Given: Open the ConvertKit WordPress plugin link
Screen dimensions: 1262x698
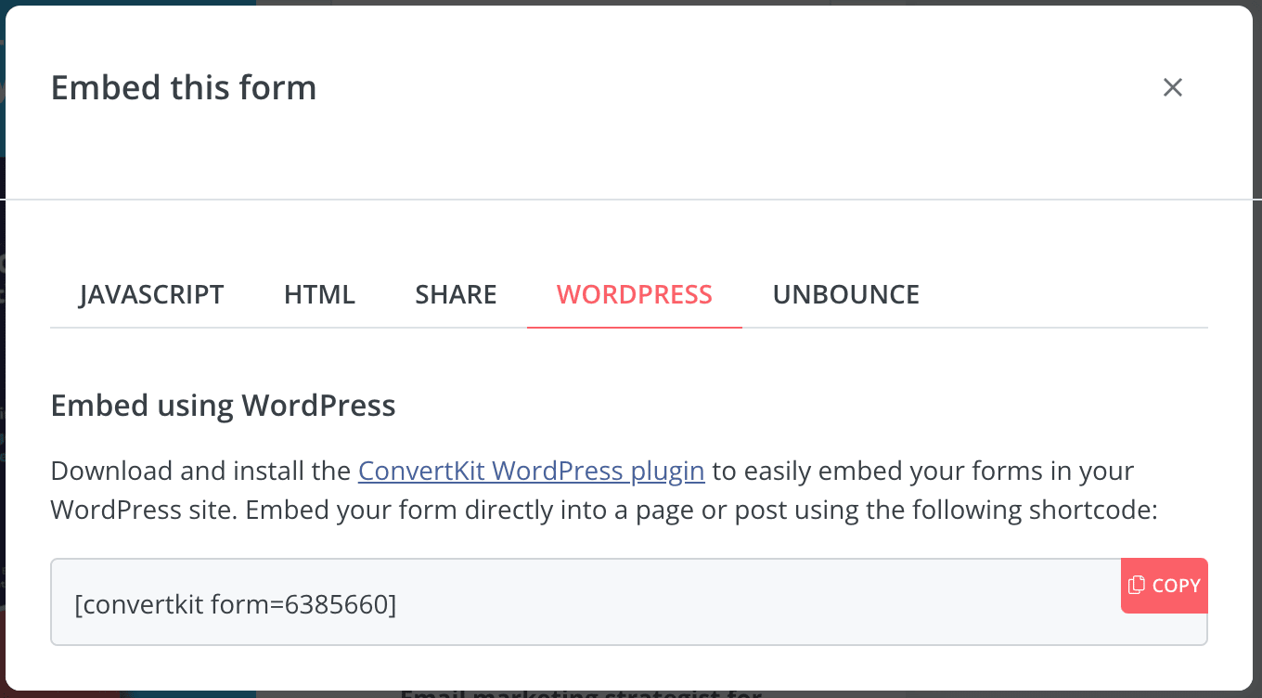Looking at the screenshot, I should coord(532,471).
